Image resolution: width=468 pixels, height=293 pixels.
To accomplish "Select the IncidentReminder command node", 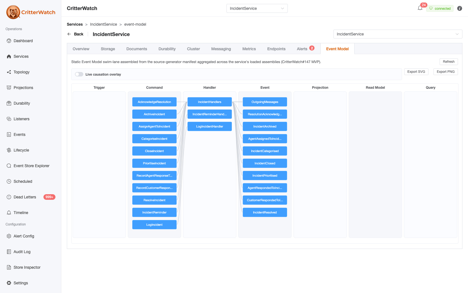I will pos(154,212).
